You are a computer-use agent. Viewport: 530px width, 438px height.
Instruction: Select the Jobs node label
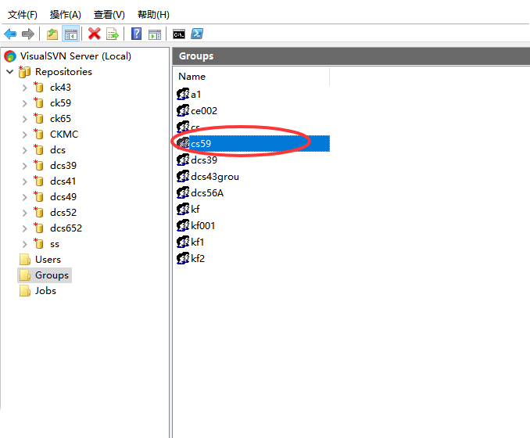[45, 290]
